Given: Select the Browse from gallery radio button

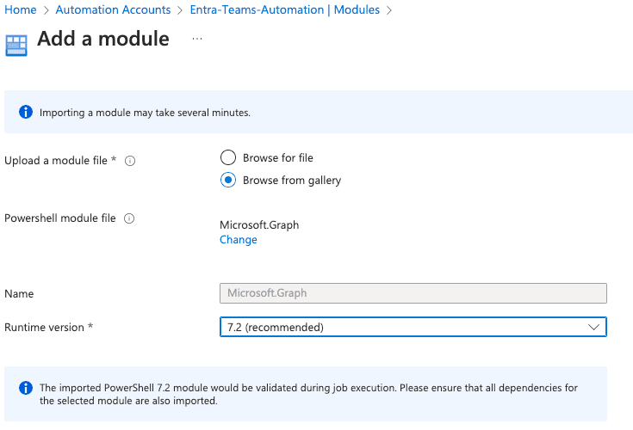Looking at the screenshot, I should coord(228,180).
